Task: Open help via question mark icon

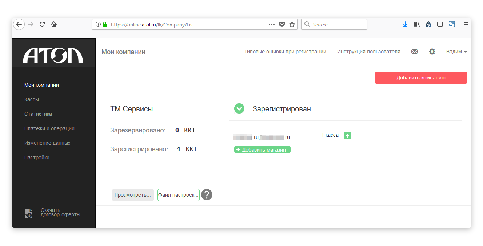Action: point(207,195)
